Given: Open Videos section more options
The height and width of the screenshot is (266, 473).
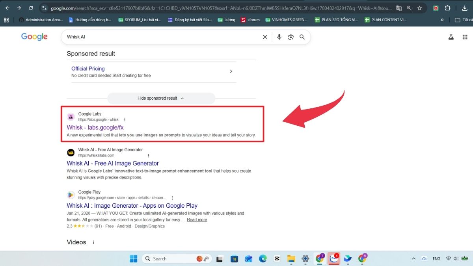Looking at the screenshot, I should [x=93, y=242].
